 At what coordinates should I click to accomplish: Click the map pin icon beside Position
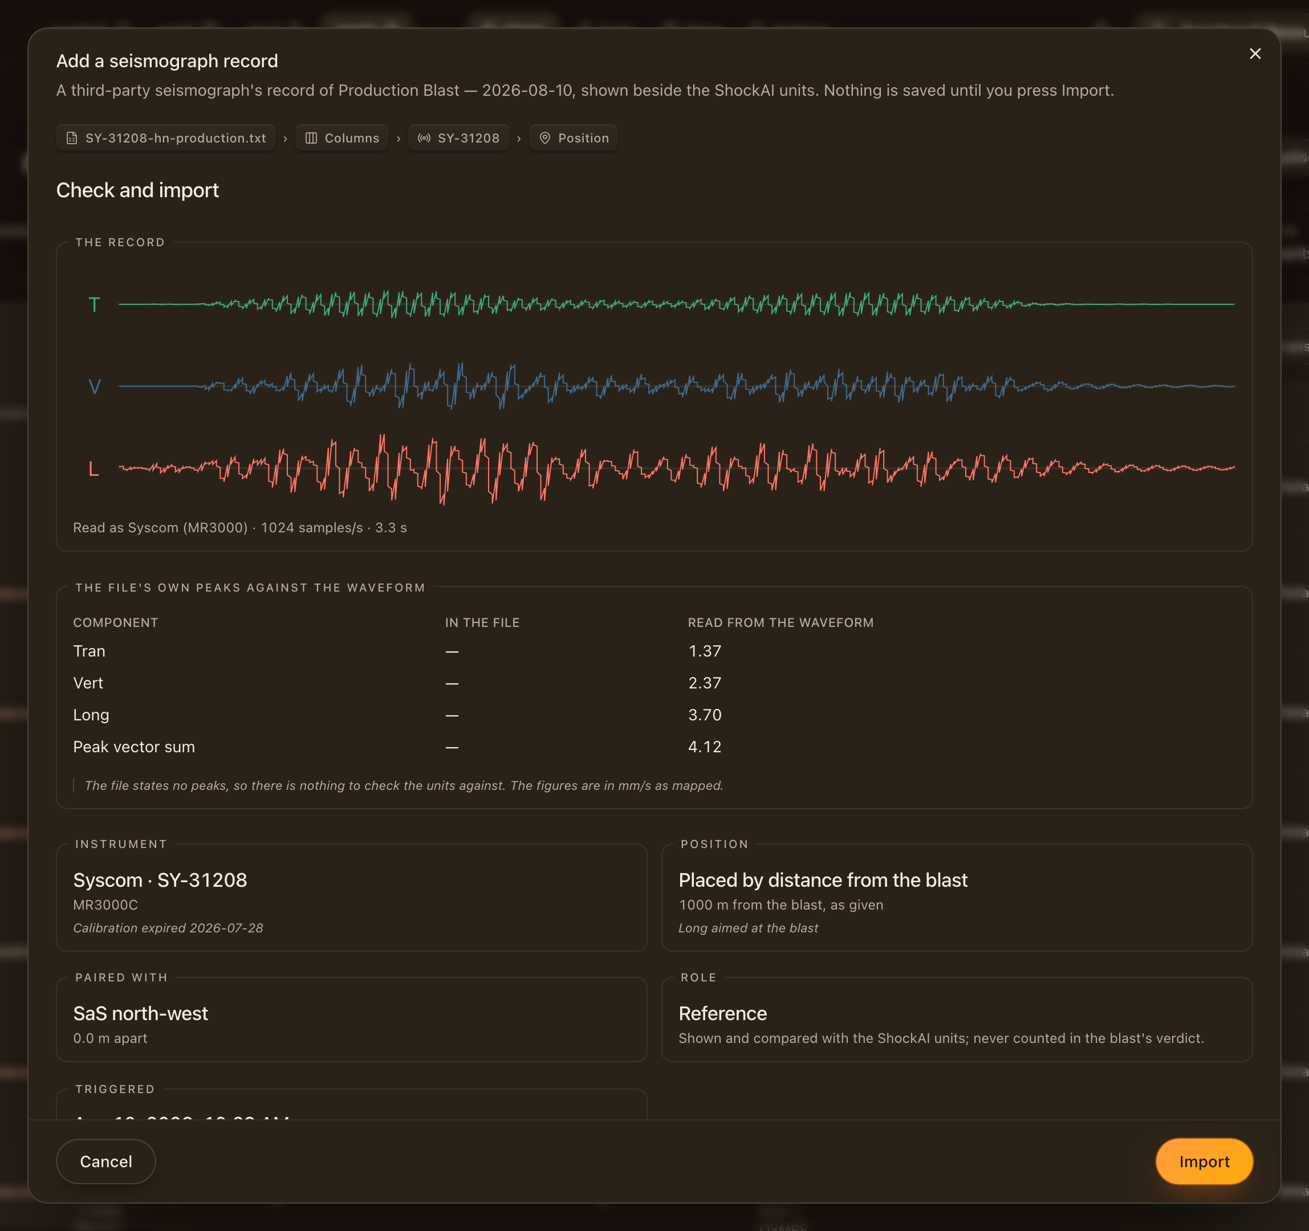pos(544,138)
